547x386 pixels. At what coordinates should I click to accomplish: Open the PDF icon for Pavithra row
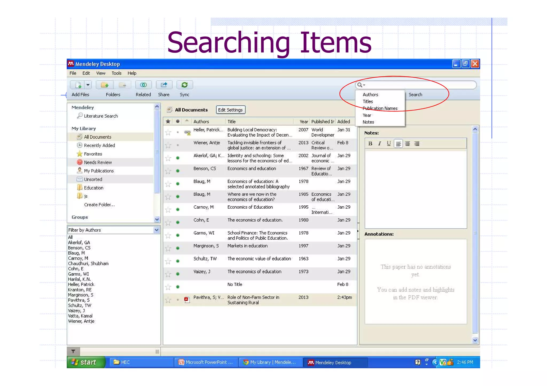pos(187,300)
